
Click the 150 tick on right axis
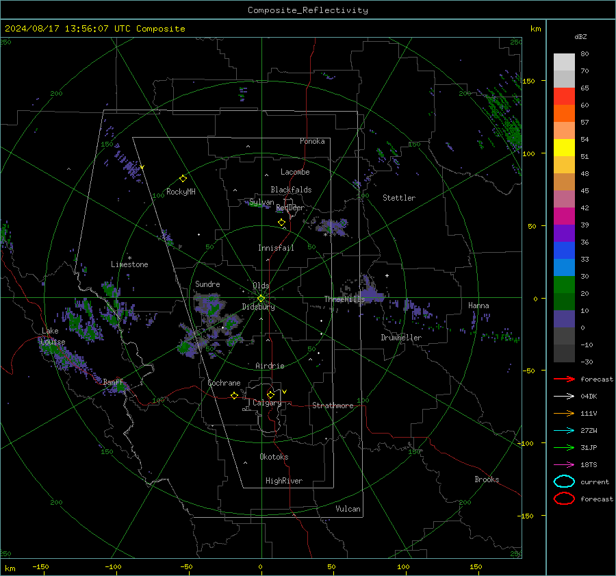click(x=528, y=81)
